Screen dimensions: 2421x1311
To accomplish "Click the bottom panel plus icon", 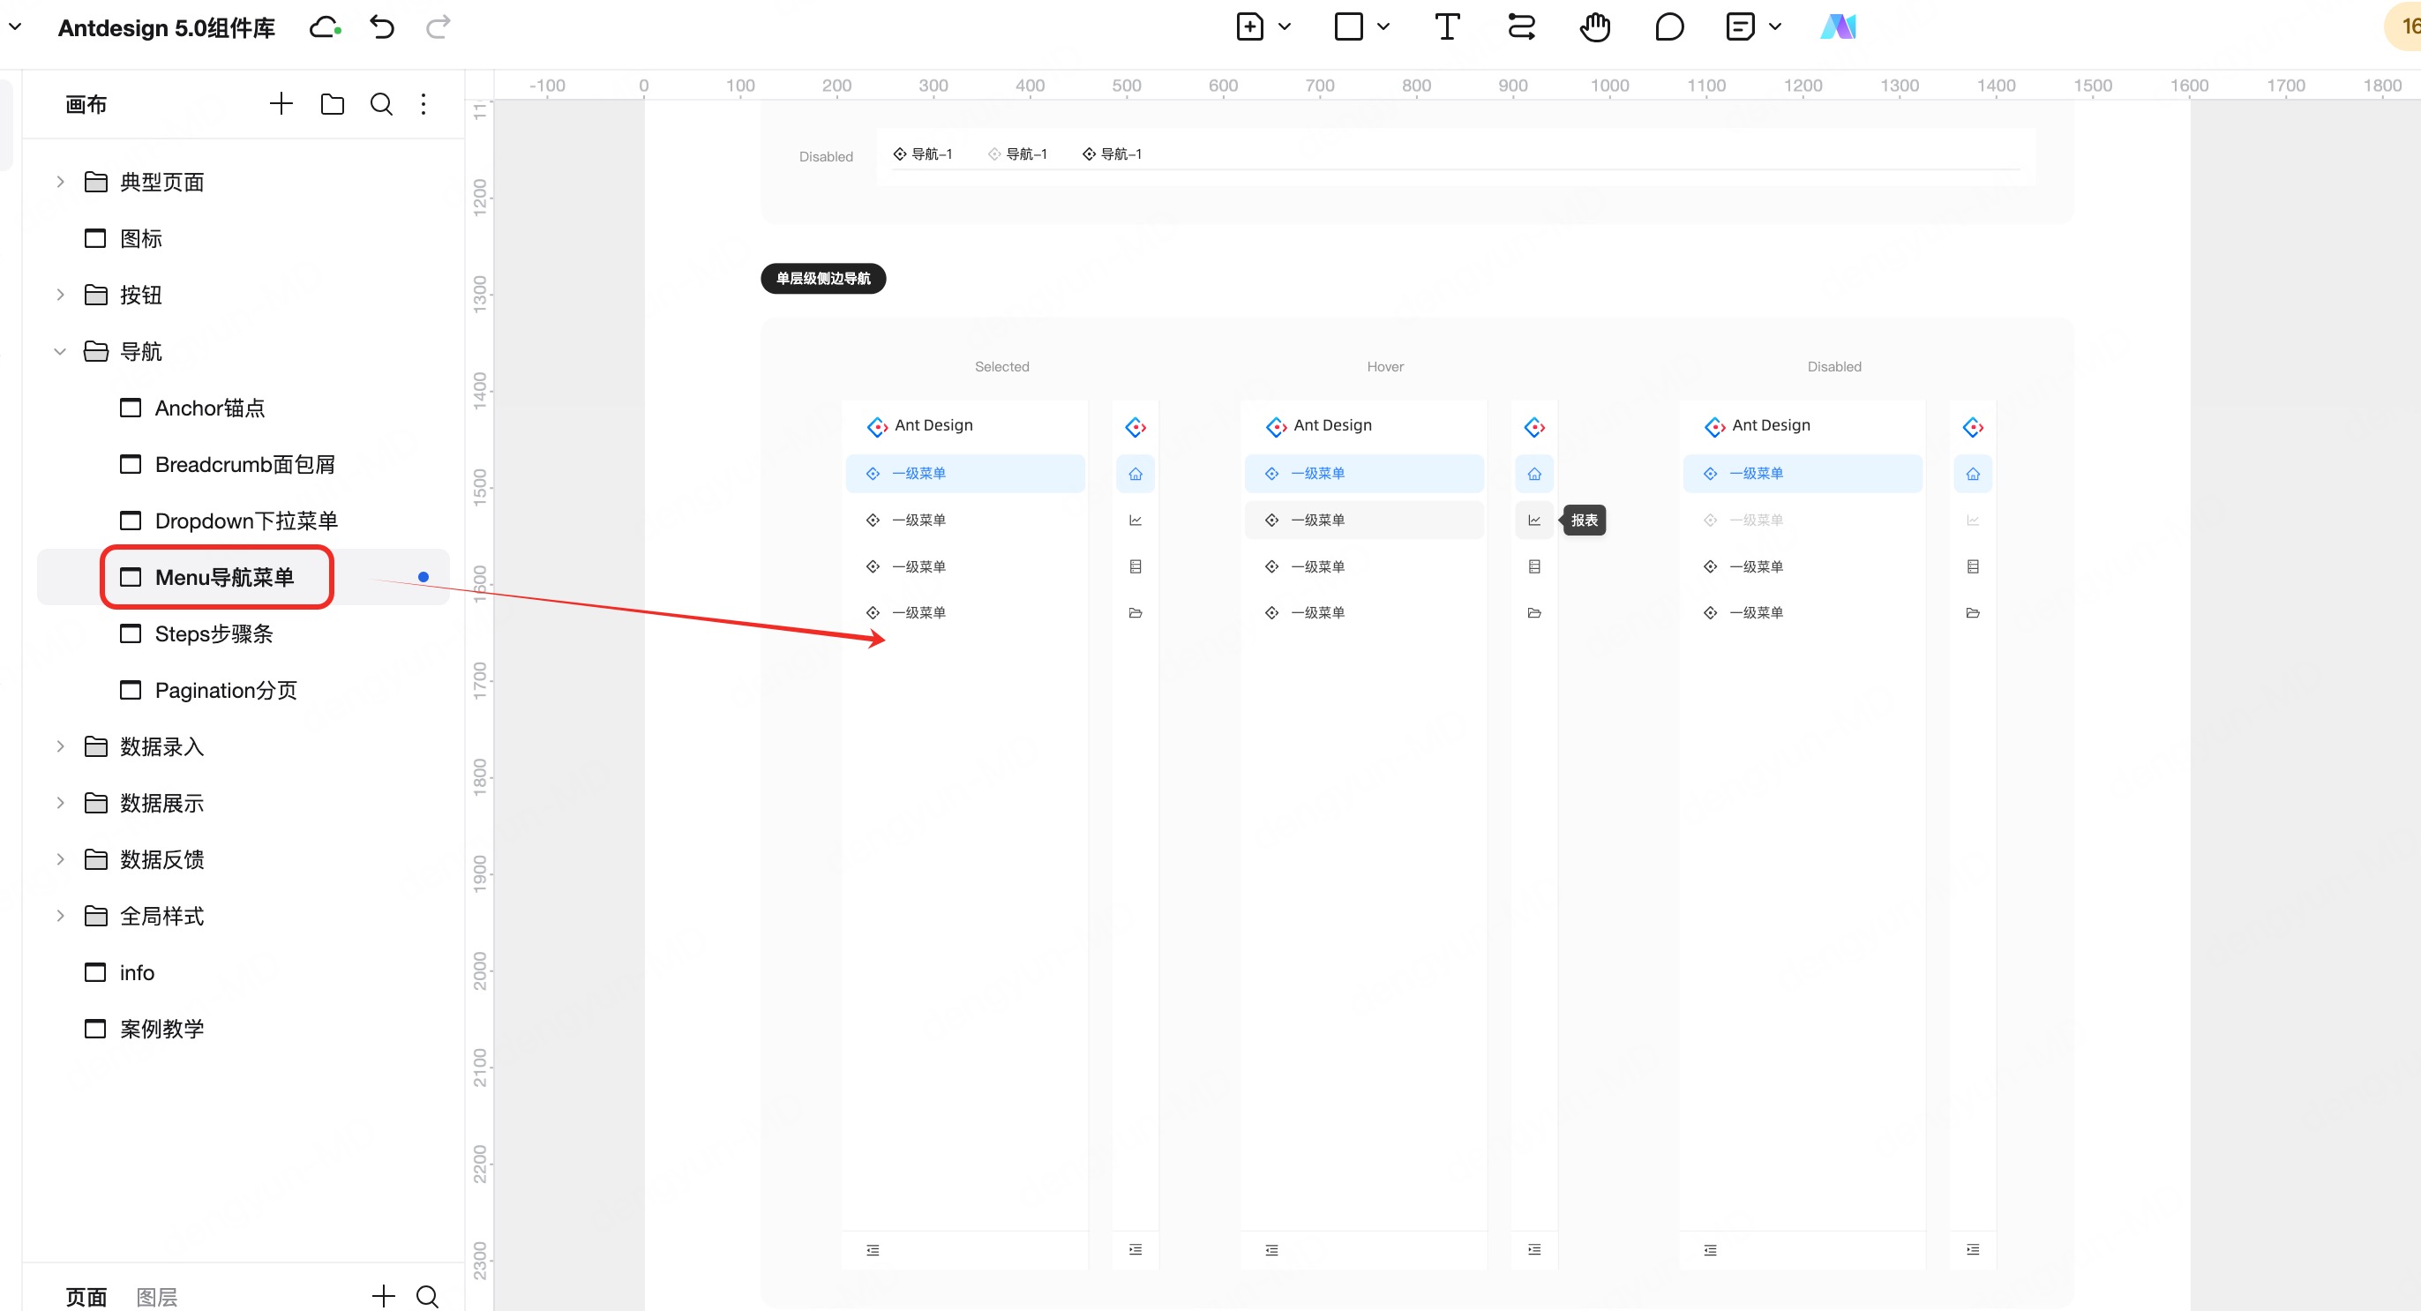I will 384,1296.
